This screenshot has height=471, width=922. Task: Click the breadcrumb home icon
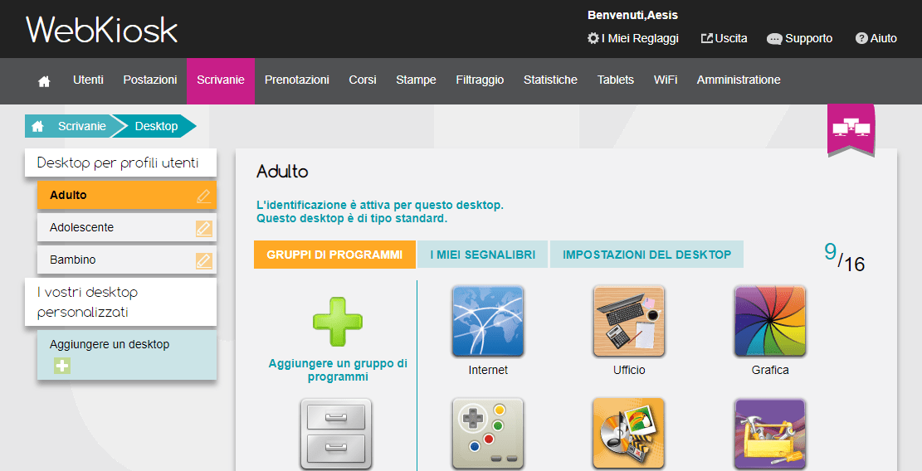pyautogui.click(x=37, y=126)
